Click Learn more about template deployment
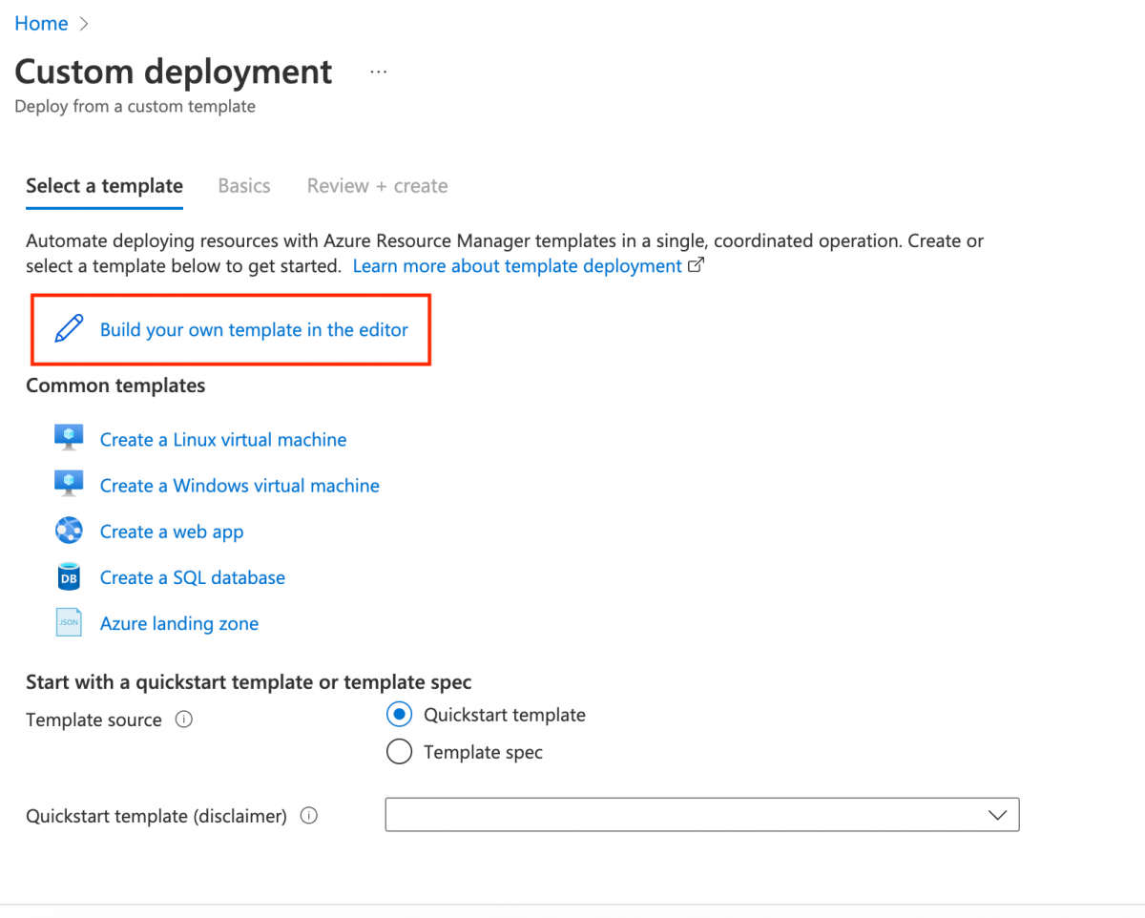This screenshot has height=918, width=1145. (x=519, y=265)
